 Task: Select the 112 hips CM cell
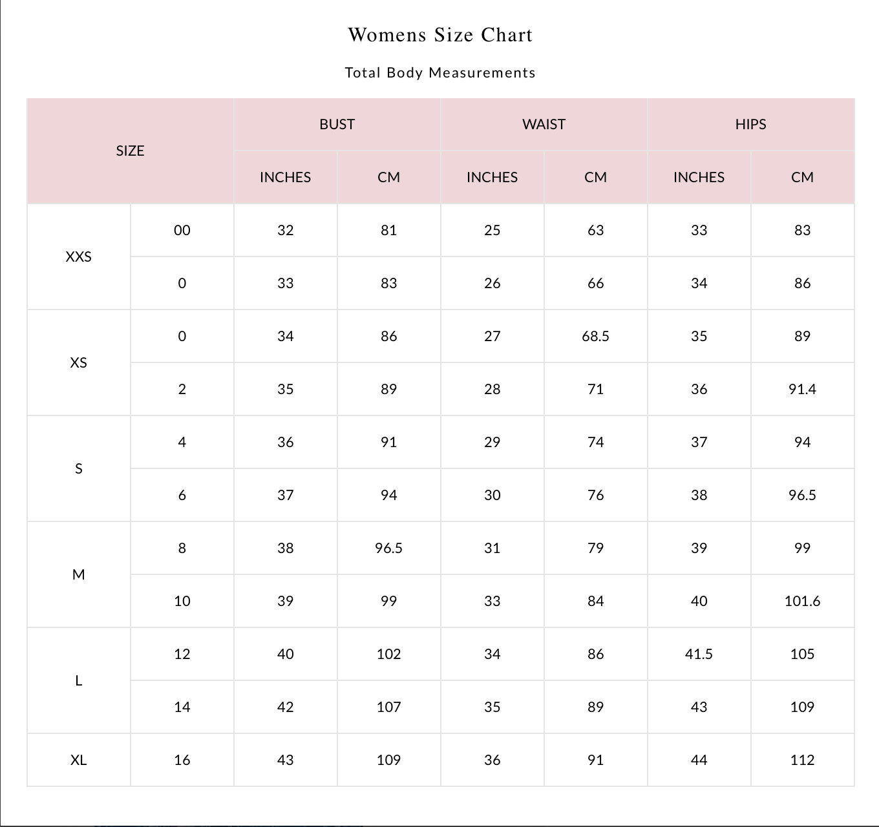(802, 760)
